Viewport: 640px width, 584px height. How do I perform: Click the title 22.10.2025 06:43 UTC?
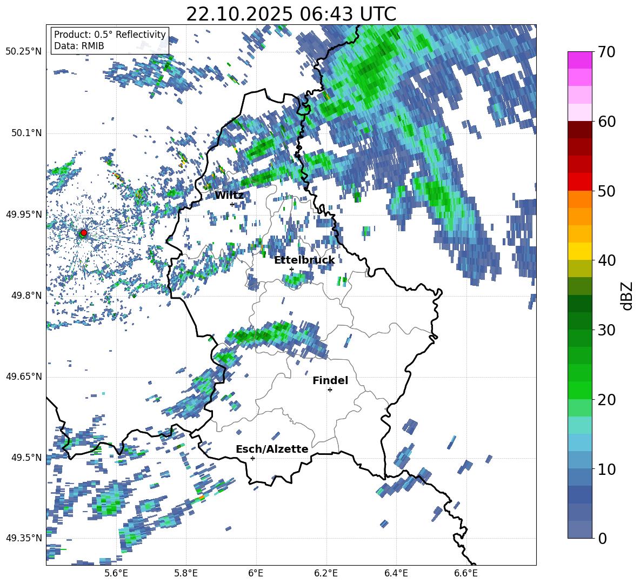coord(291,14)
